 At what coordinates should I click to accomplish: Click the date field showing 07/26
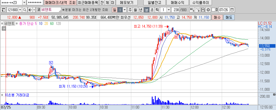[224, 10]
